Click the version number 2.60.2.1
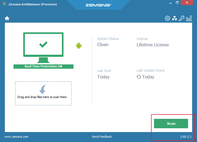197x142 pixels. [x=186, y=137]
